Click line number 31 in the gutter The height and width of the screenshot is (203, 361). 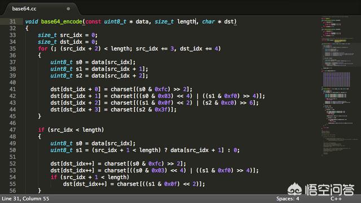point(12,21)
